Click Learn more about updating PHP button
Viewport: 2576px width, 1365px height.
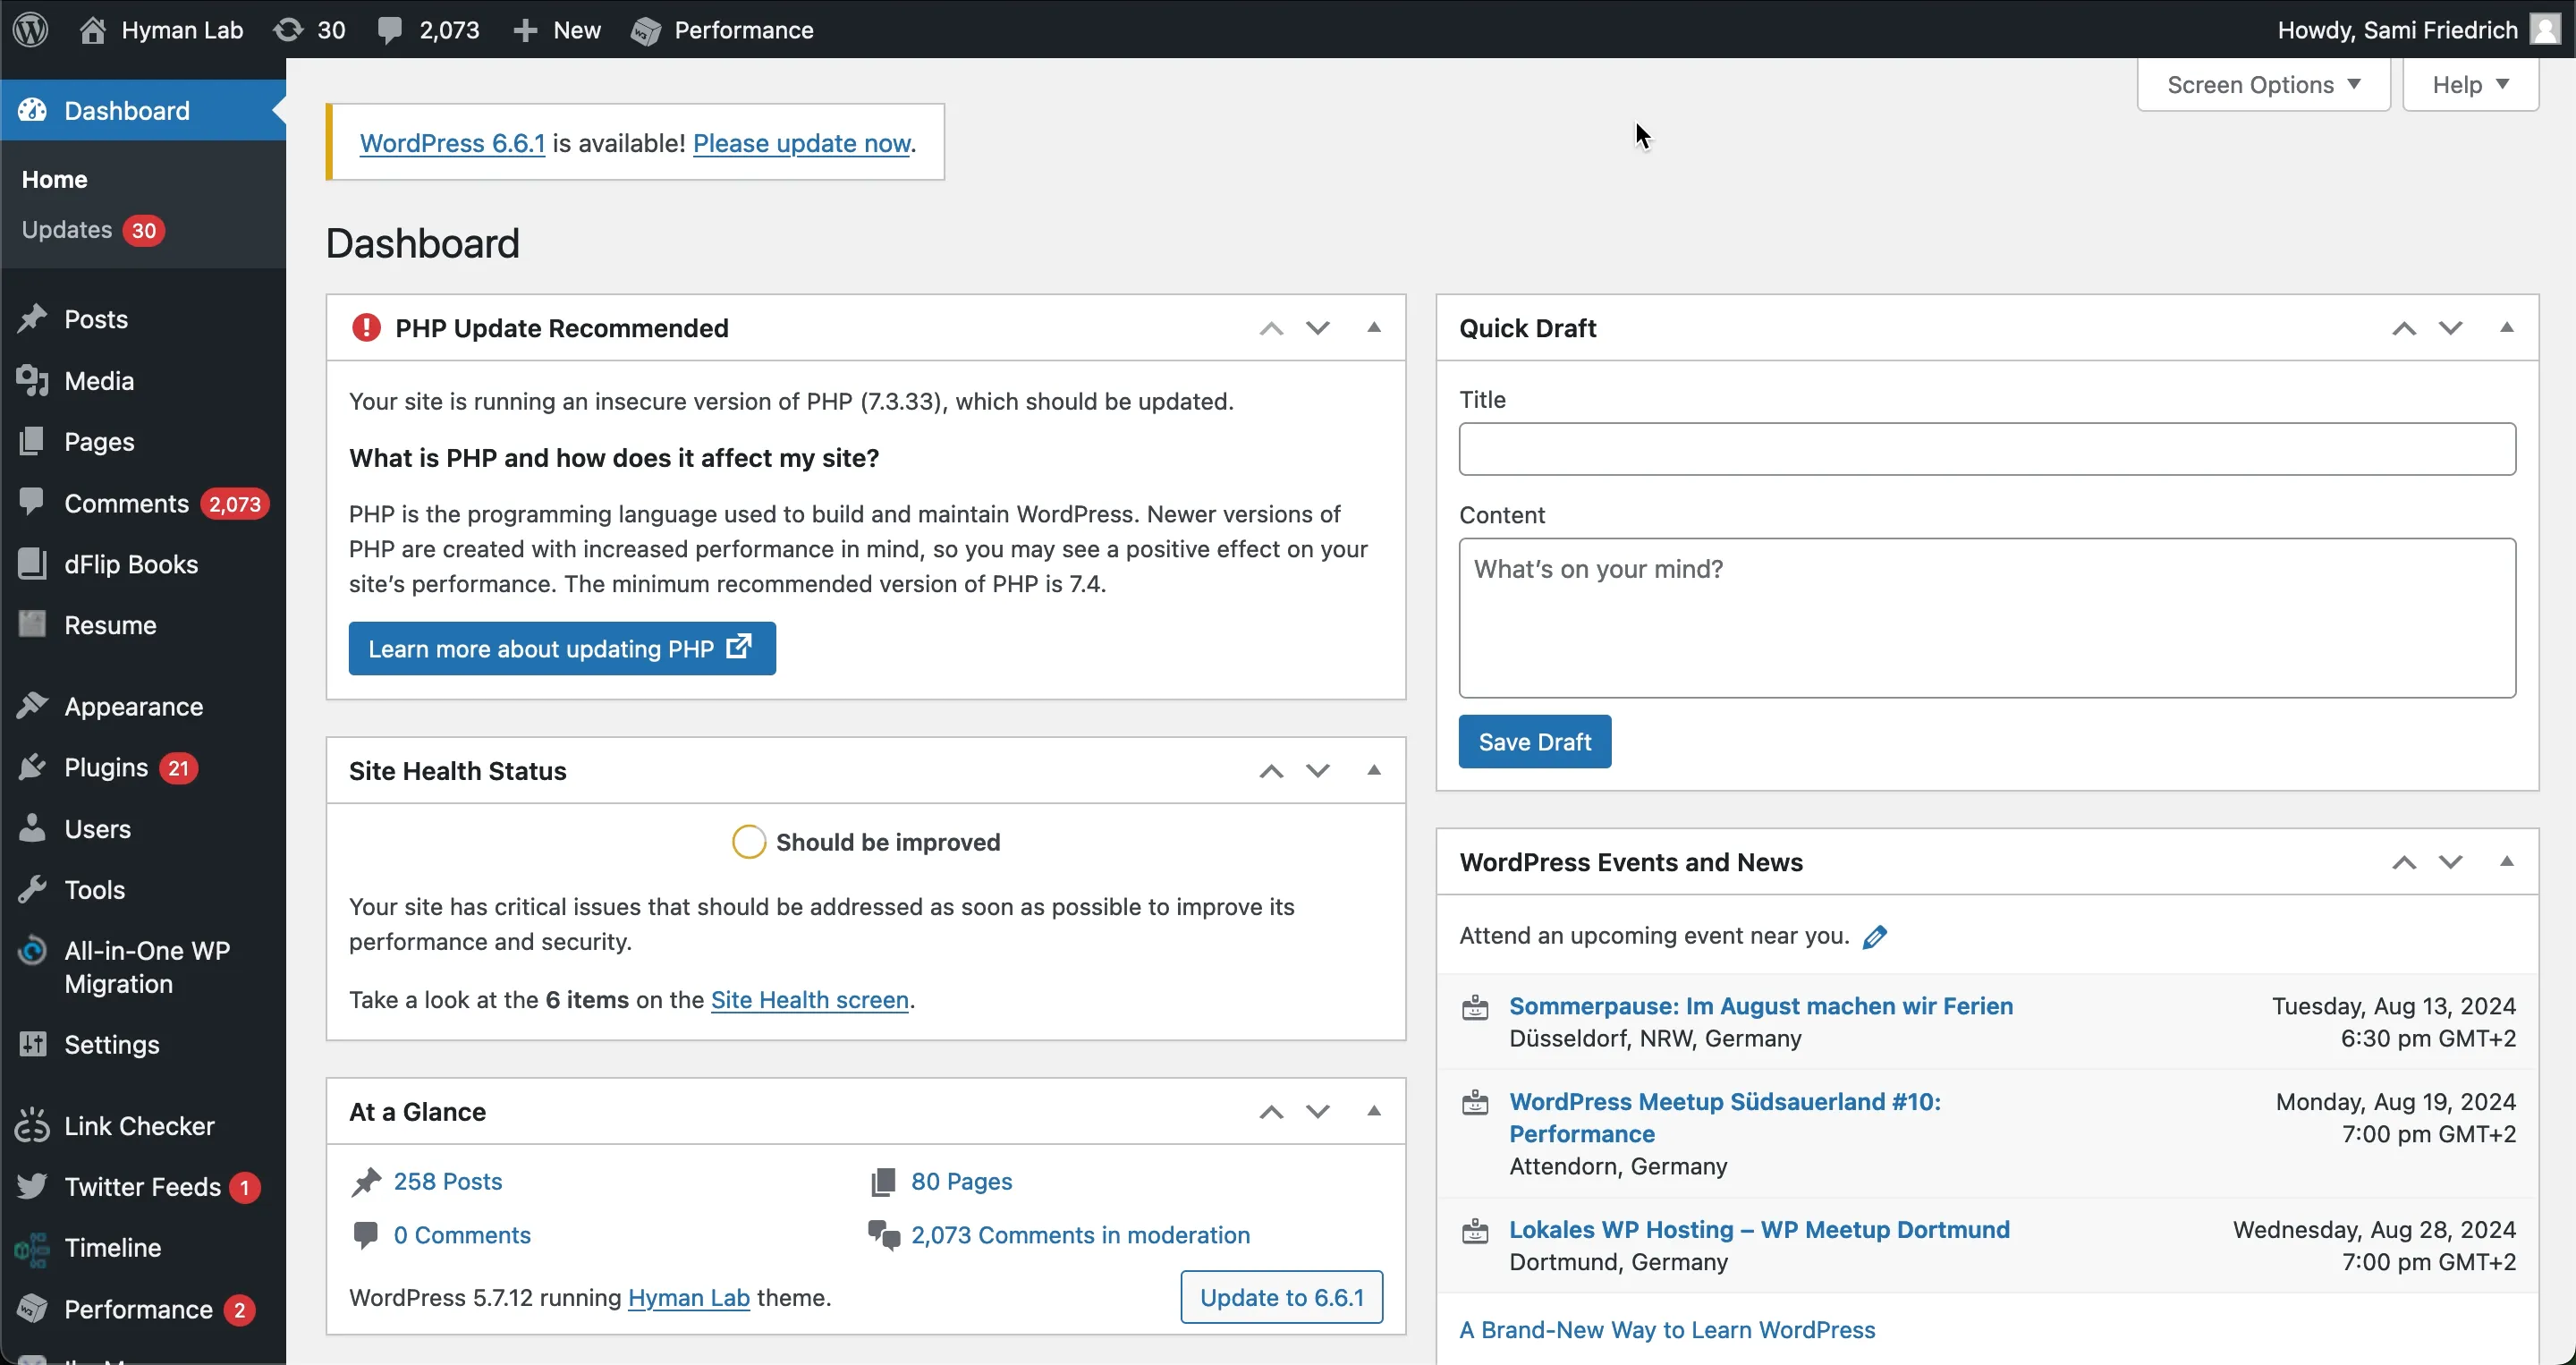[x=562, y=648]
